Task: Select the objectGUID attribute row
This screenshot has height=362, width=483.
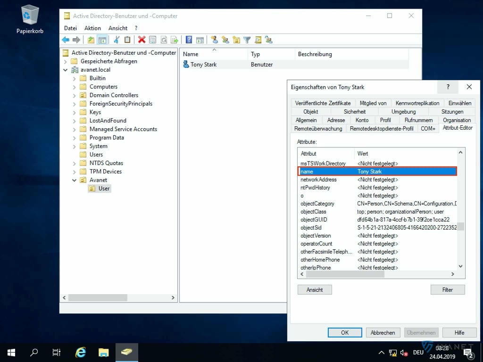Action: (x=378, y=220)
